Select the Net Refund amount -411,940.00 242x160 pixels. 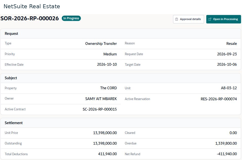227,154
